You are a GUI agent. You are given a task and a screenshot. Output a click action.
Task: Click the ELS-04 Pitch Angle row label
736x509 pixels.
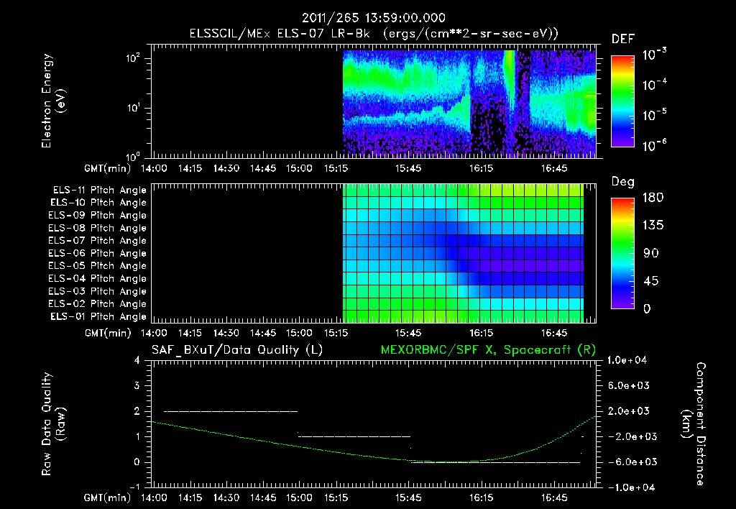pos(97,278)
